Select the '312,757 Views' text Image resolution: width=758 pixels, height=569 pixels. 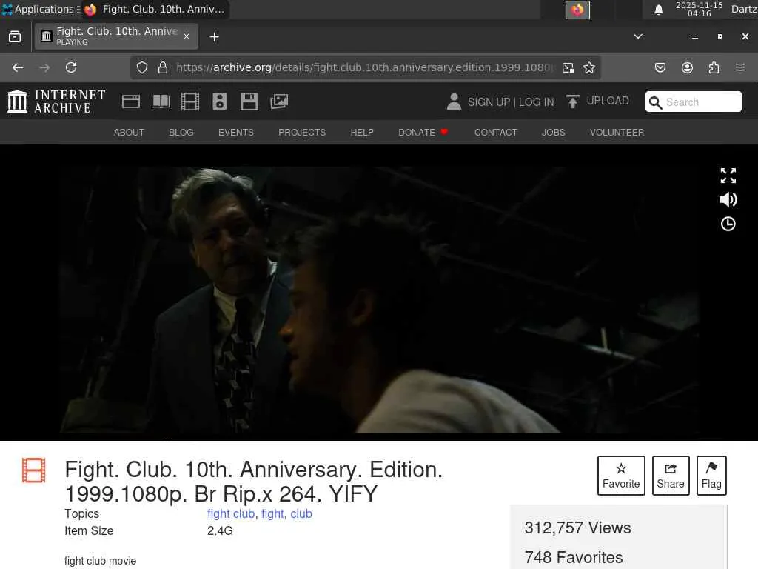tap(577, 528)
